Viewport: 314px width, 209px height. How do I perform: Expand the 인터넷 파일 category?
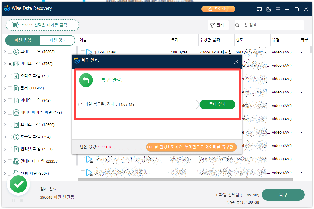click(x=4, y=149)
